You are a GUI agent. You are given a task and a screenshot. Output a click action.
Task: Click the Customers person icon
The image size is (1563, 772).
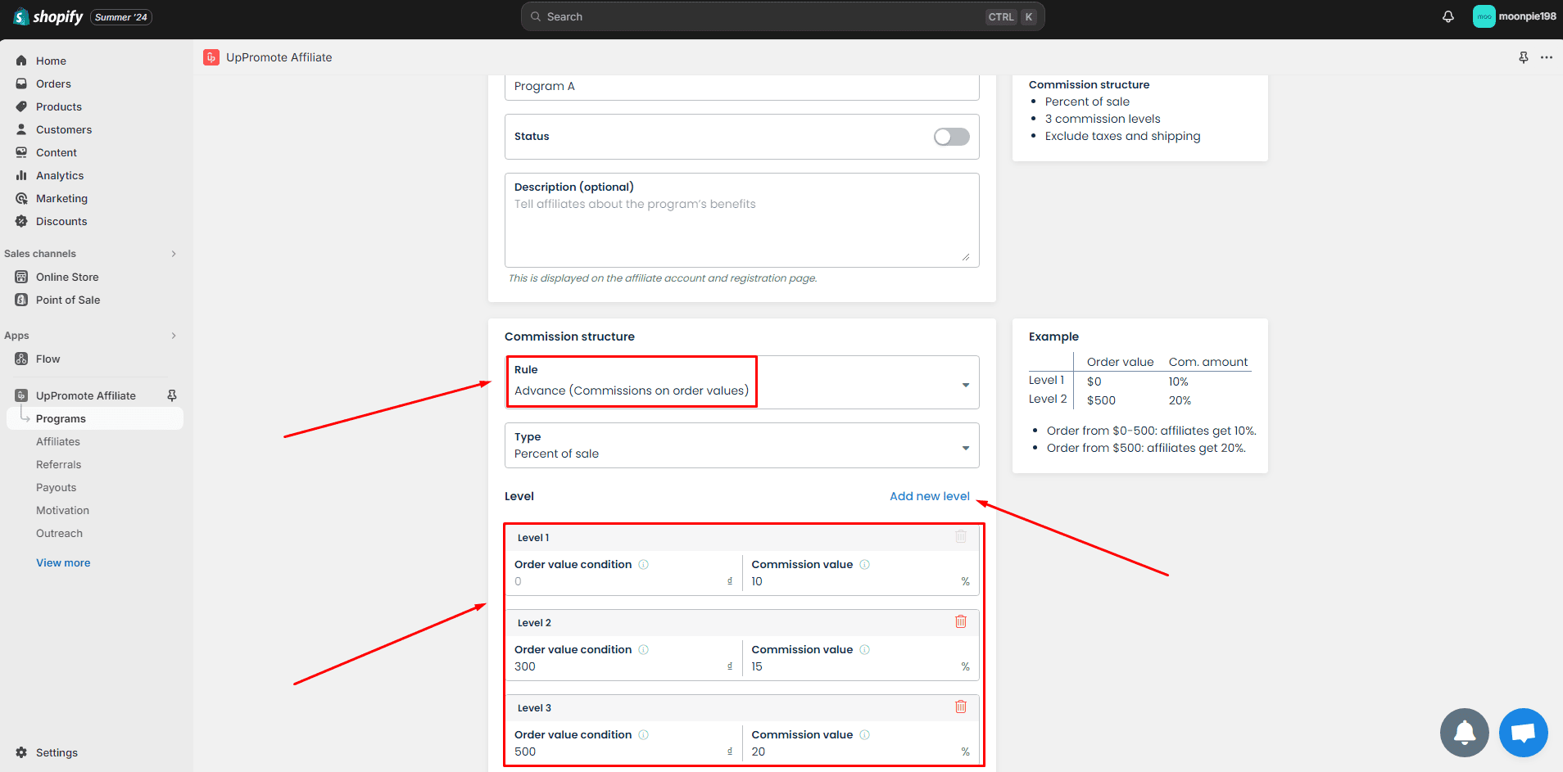click(21, 129)
